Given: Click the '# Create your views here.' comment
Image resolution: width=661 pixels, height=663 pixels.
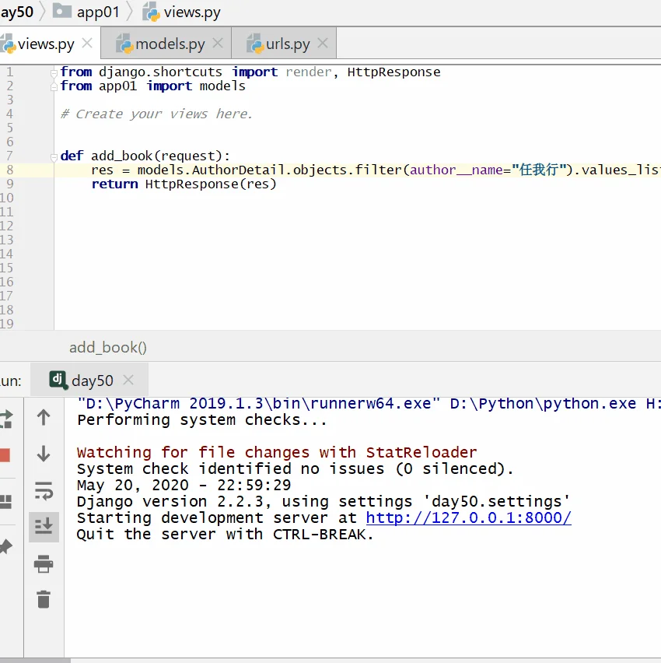Looking at the screenshot, I should click(x=156, y=114).
